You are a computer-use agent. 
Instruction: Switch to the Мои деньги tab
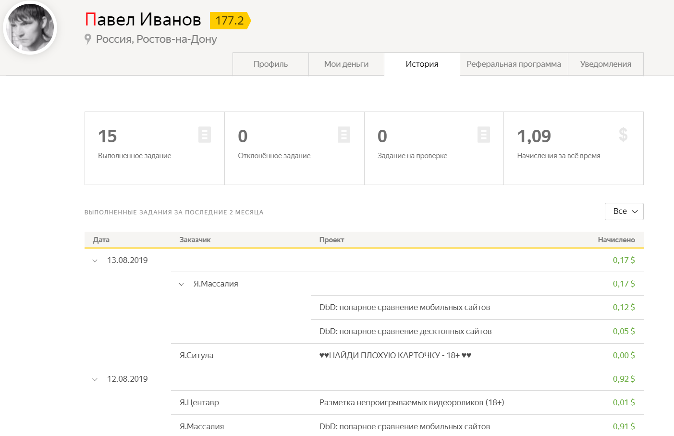pos(346,64)
